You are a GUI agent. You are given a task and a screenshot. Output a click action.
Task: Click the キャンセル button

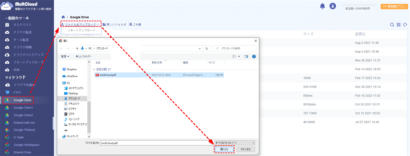[246, 149]
